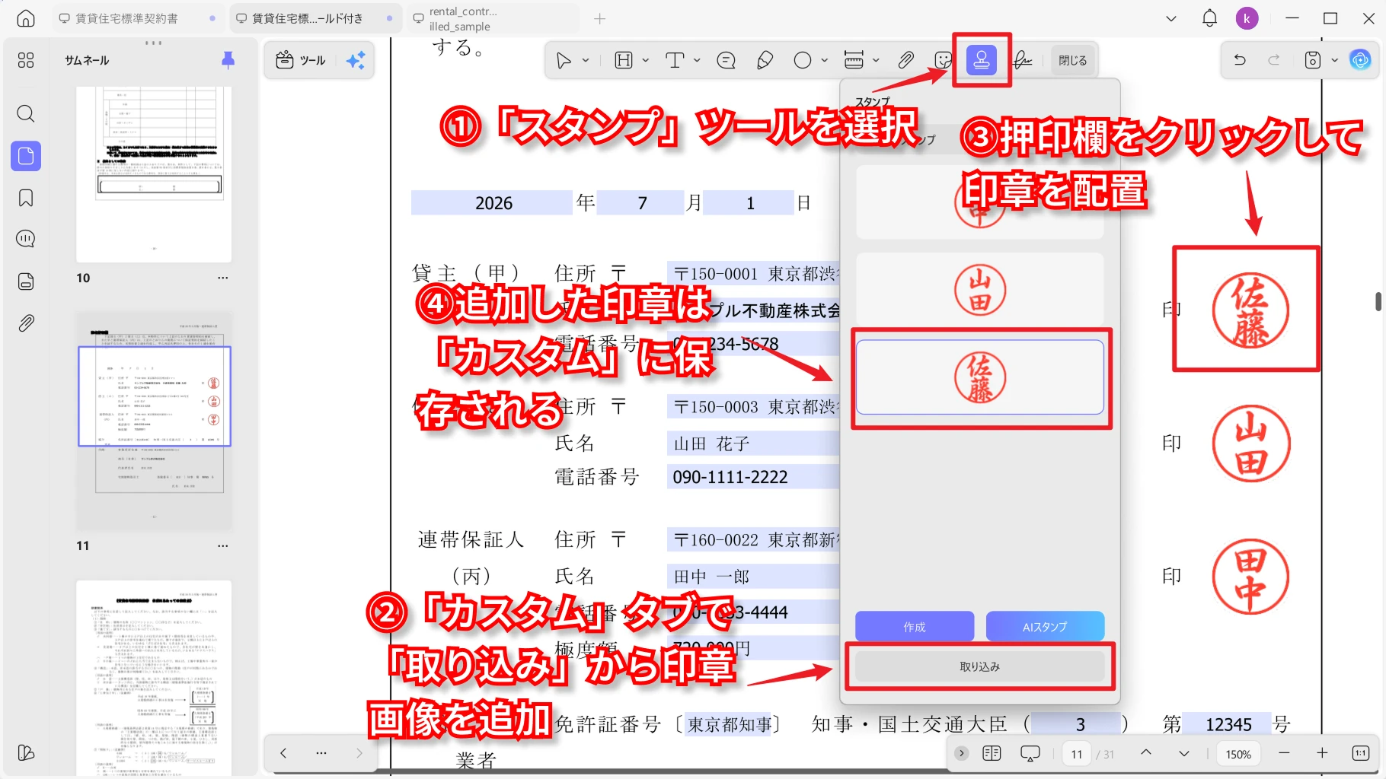
Task: Open the attachments sidebar panel
Action: (26, 323)
